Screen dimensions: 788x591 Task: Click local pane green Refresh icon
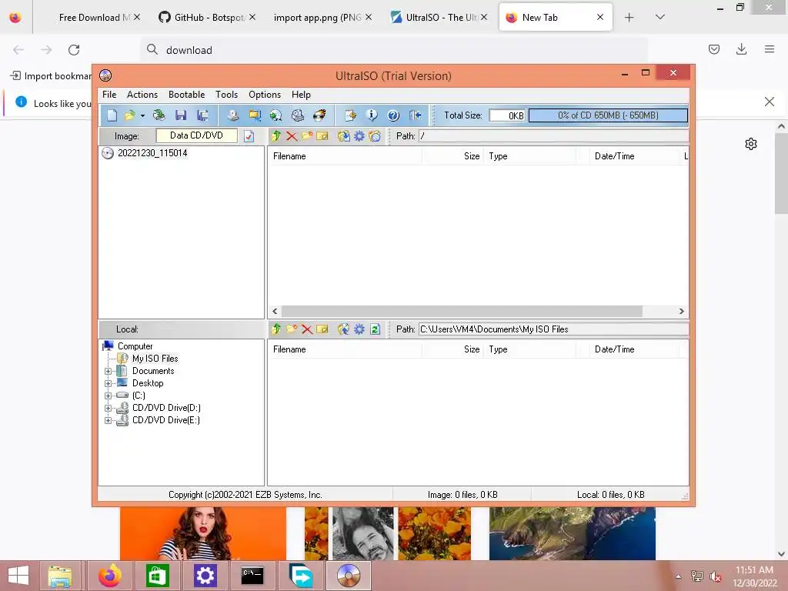click(x=375, y=329)
